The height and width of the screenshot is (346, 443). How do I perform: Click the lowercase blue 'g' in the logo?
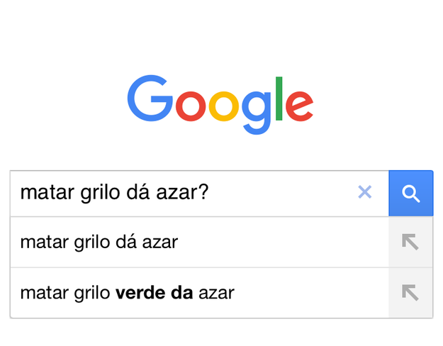click(257, 113)
